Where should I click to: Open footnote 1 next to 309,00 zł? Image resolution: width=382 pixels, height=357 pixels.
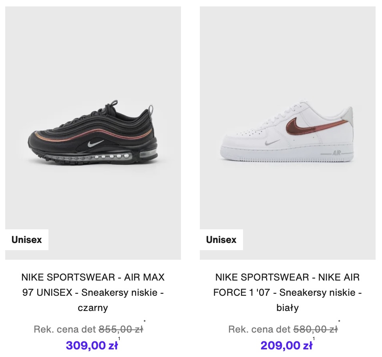click(x=119, y=339)
